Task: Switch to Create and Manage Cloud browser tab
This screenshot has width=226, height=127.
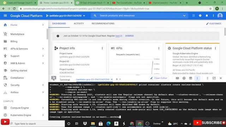Action: (x=20, y=3)
